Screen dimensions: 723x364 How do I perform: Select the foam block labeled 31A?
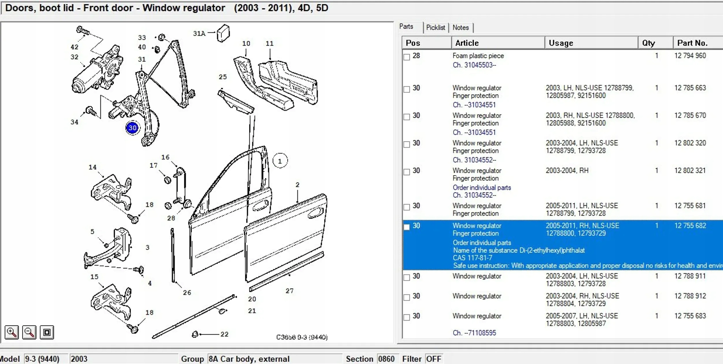[x=223, y=34]
